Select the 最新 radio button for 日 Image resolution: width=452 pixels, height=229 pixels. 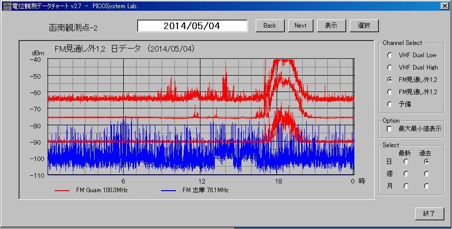(406, 161)
